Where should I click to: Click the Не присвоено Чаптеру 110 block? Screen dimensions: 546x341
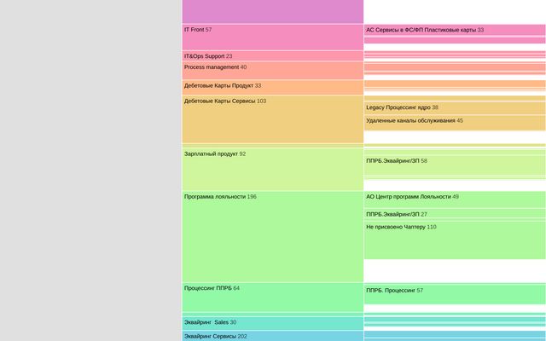click(454, 240)
